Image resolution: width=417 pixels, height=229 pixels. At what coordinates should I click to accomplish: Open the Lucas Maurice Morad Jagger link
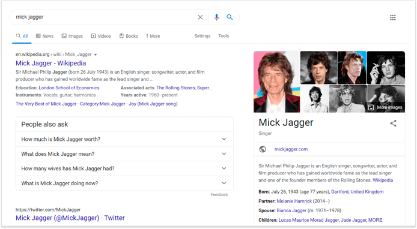(308, 220)
